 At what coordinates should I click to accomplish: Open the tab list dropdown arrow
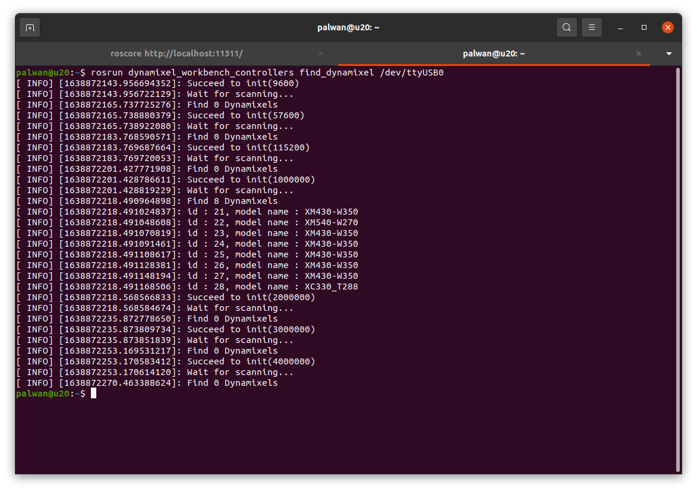click(668, 53)
